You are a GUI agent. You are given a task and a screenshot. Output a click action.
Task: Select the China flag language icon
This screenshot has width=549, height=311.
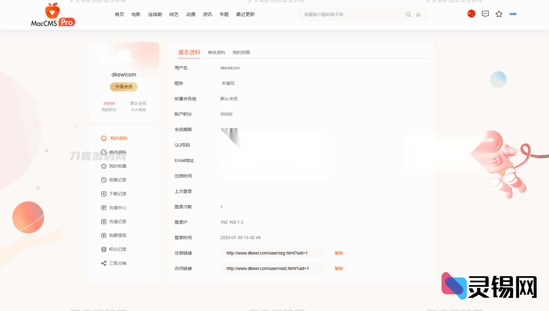click(471, 14)
